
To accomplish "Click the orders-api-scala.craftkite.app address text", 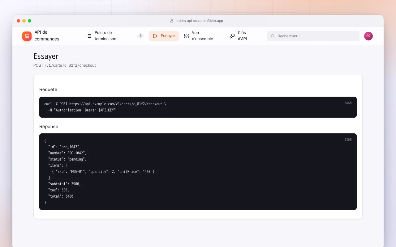I will pyautogui.click(x=199, y=21).
